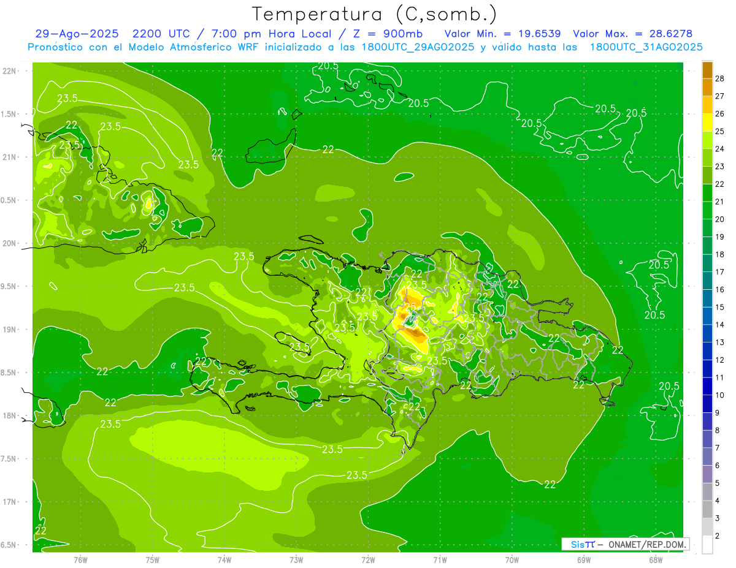Click the "69W" longitude axis label
This screenshot has width=736, height=568.
584,560
